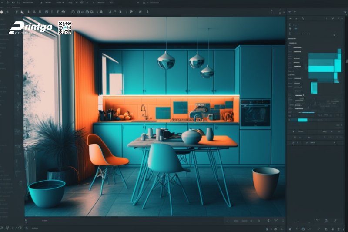Click the first icon in the bottom-right status bar
The width and height of the screenshot is (348, 232).
[266, 229]
